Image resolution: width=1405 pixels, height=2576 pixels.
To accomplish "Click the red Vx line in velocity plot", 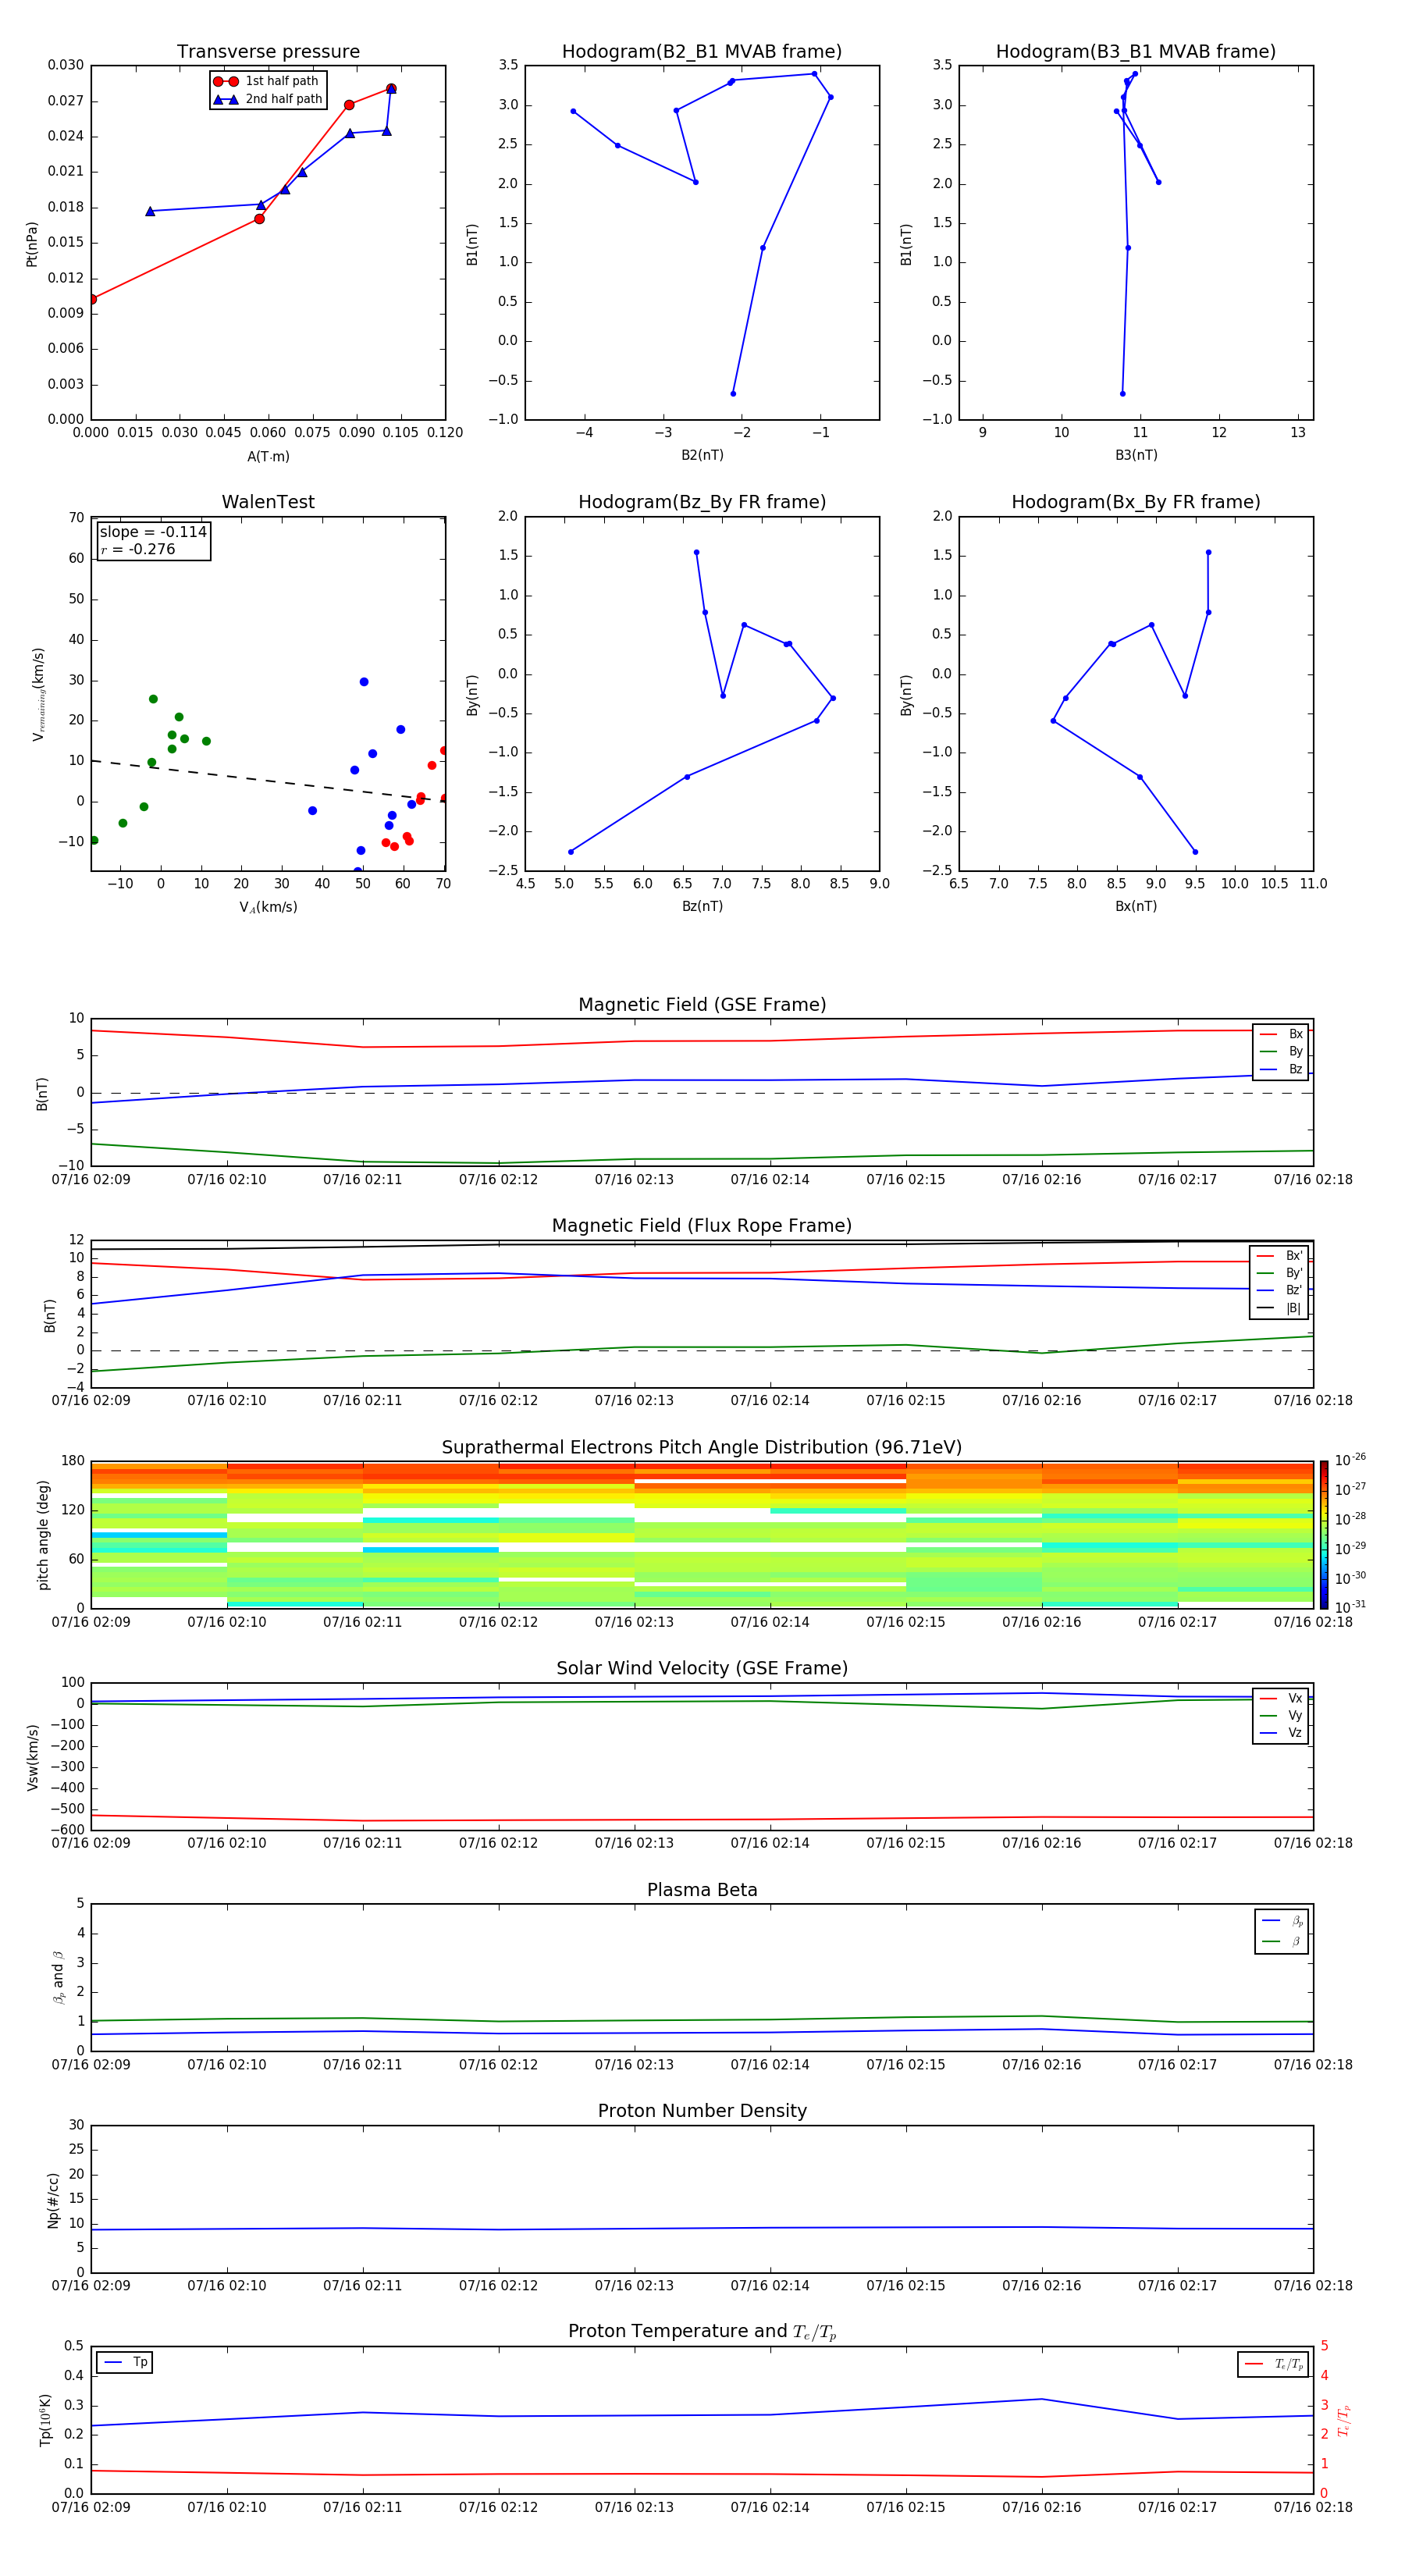I will [x=702, y=1819].
